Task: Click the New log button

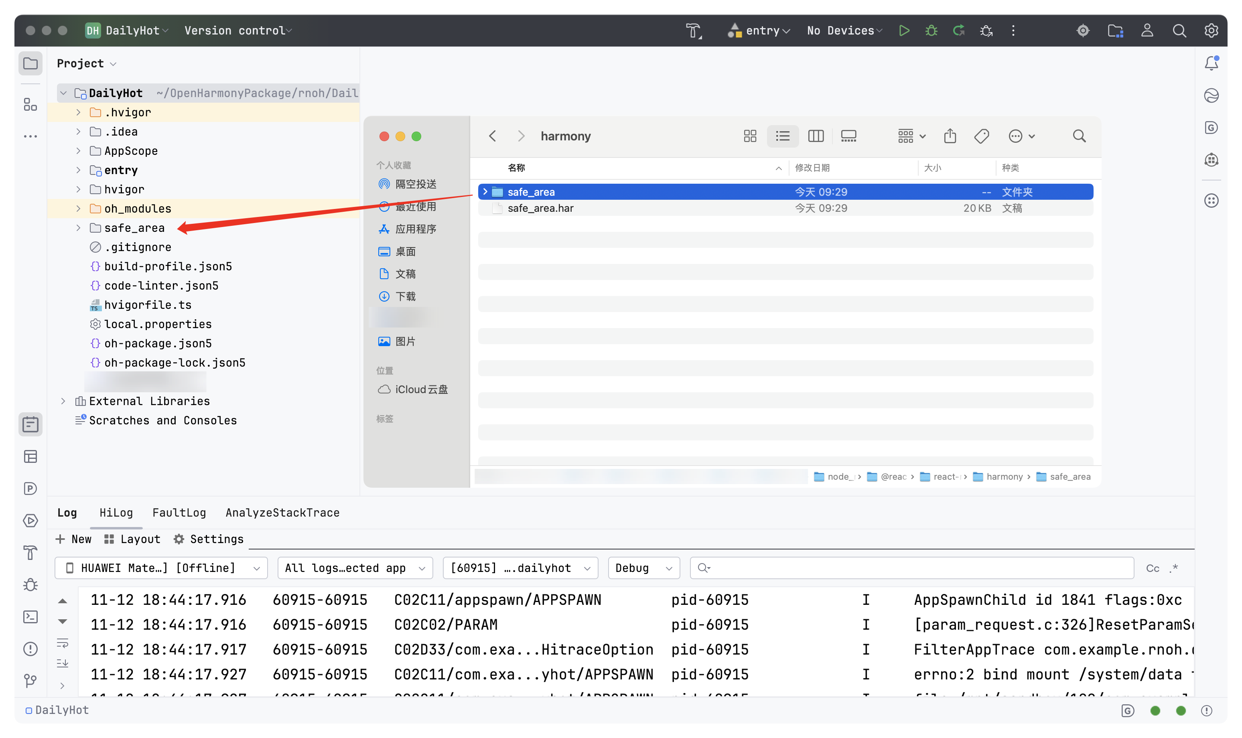Action: pos(74,539)
